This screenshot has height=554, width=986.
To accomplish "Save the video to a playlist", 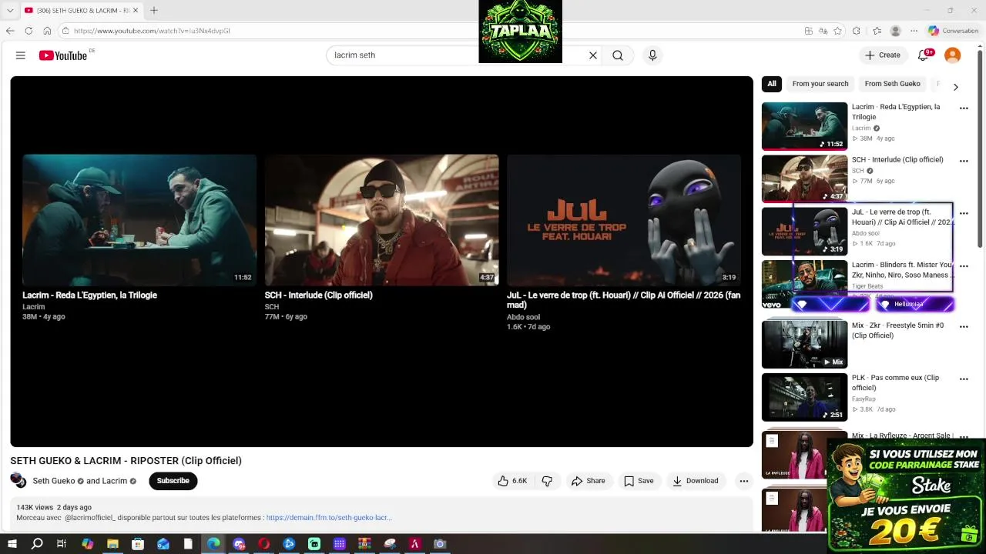I will pyautogui.click(x=639, y=481).
